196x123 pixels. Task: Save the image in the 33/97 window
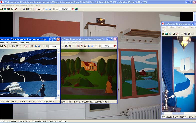(x=2, y=46)
